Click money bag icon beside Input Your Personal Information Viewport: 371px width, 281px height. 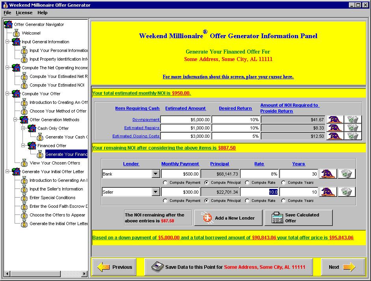click(24, 50)
